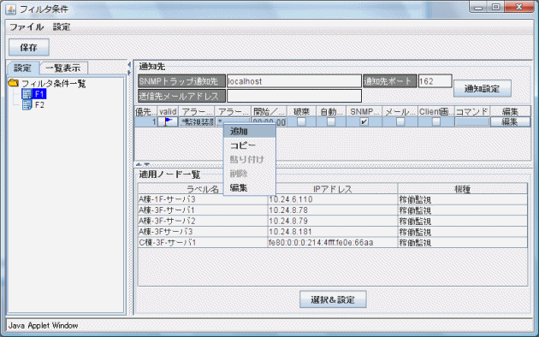Maximize the フィルタ条件 window
The width and height of the screenshot is (539, 337).
[495, 7]
